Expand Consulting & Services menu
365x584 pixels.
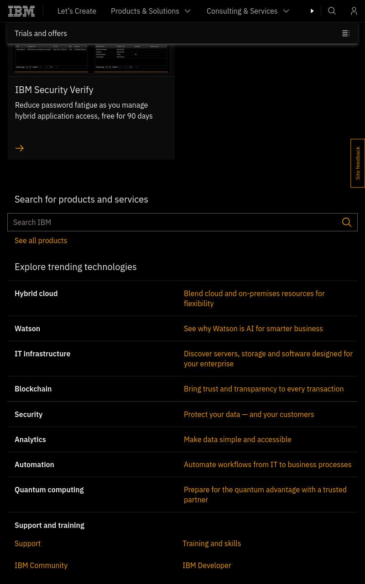[x=248, y=11]
